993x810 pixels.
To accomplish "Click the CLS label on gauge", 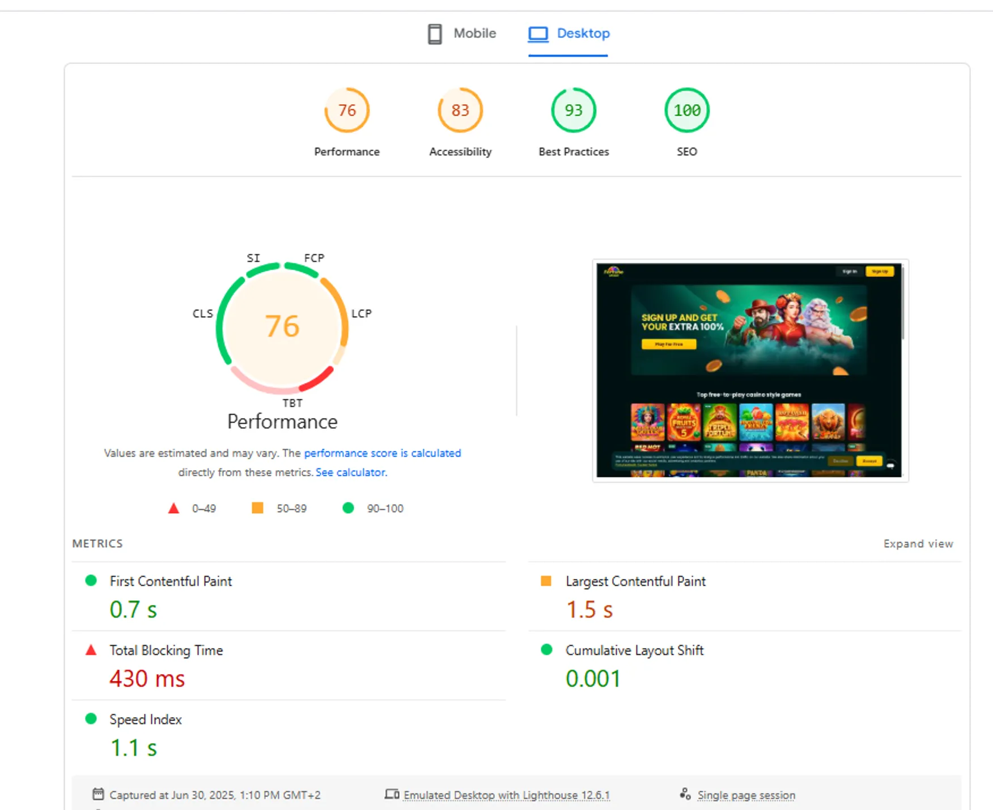I will tap(203, 313).
